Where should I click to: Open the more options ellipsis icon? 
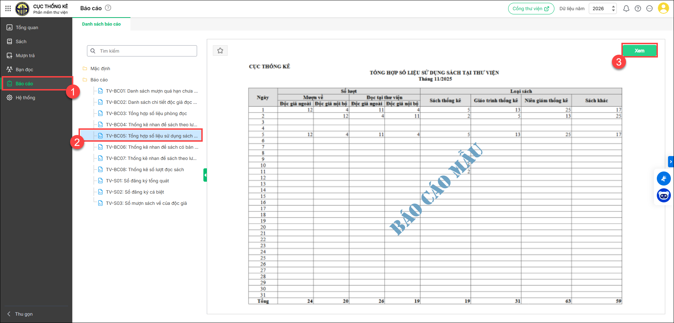click(x=649, y=8)
